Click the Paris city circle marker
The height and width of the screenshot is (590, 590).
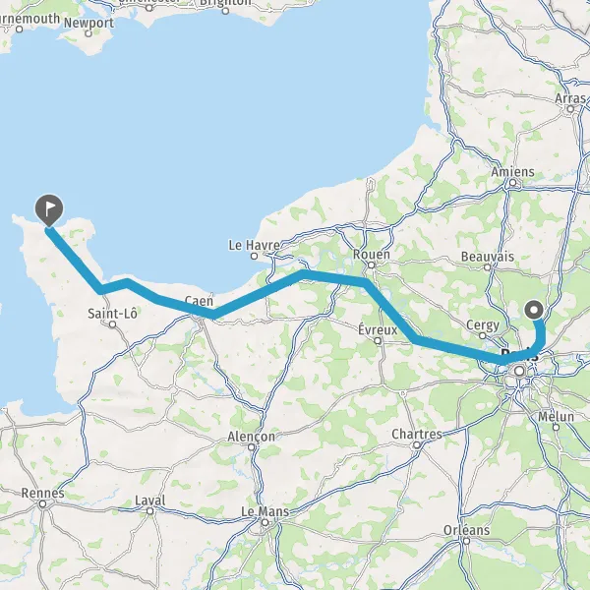point(519,371)
